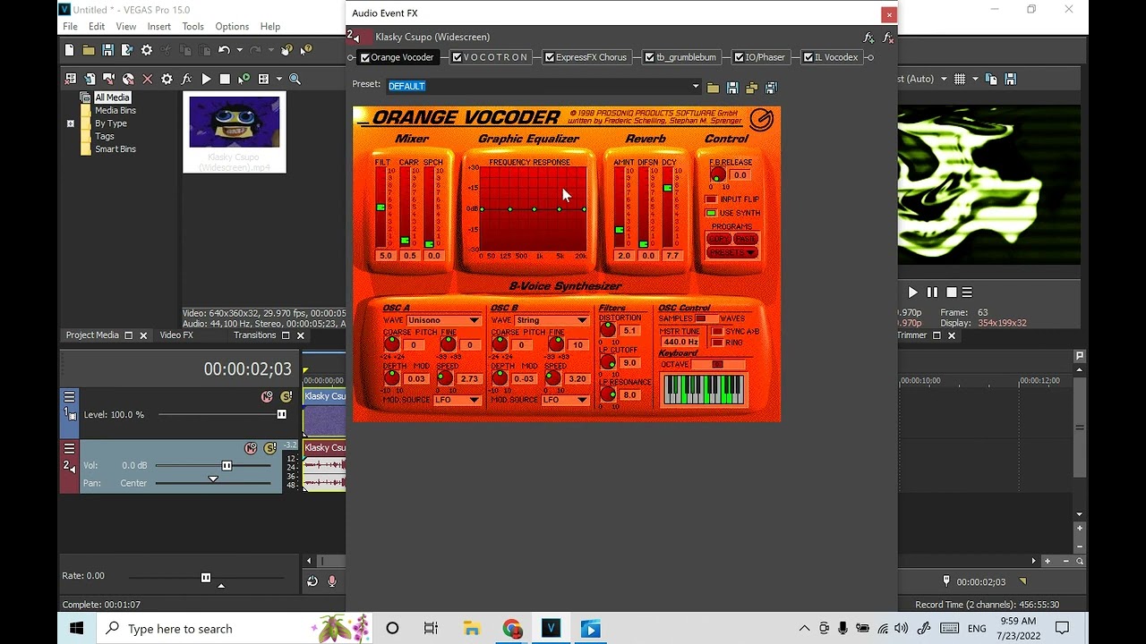Undo the last action

coord(224,51)
